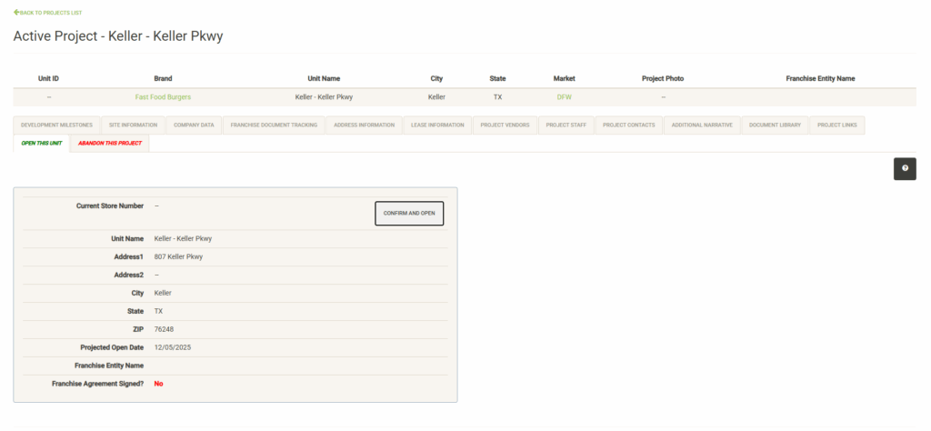Open the Lease Information tab
The image size is (931, 431).
(437, 125)
